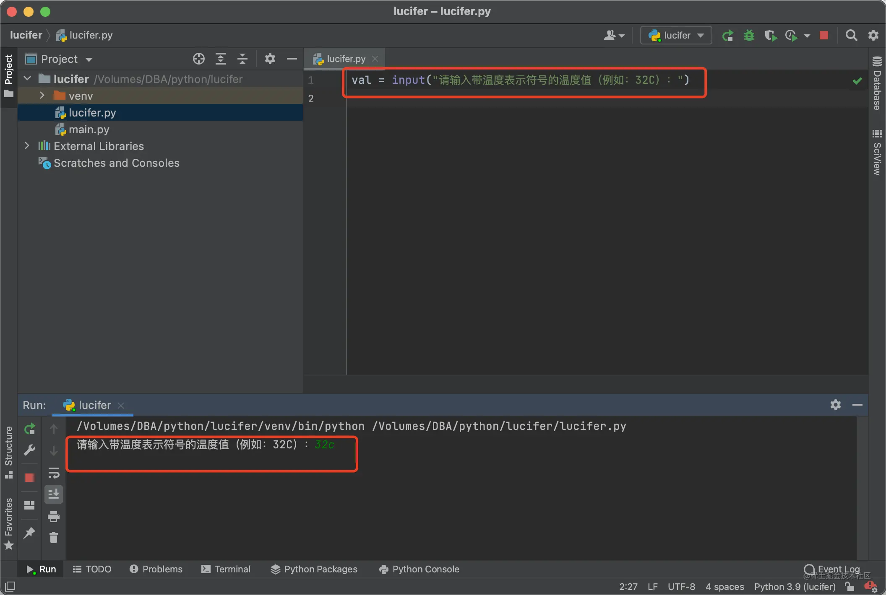Click the green inspection checkmark in editor

(x=857, y=80)
